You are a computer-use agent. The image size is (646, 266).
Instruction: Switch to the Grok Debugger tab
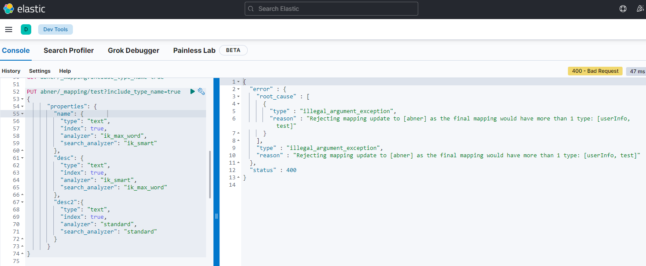coord(134,51)
